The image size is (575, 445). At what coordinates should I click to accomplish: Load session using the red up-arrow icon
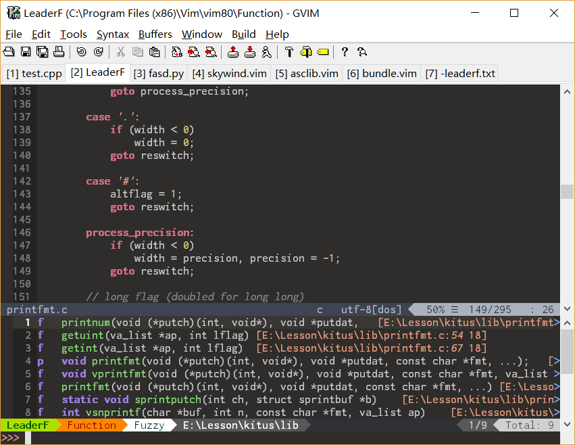pyautogui.click(x=233, y=52)
